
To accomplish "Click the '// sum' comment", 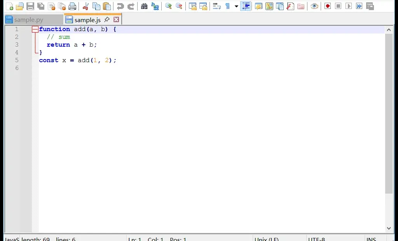I will pos(58,37).
